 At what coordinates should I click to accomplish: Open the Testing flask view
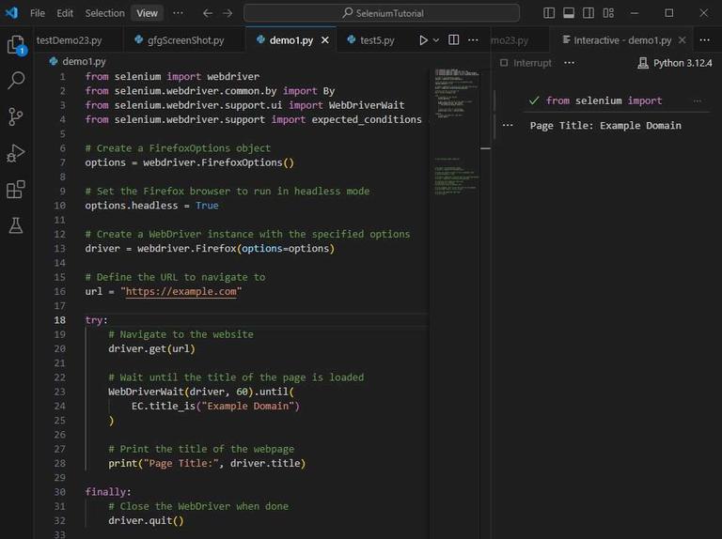point(16,225)
